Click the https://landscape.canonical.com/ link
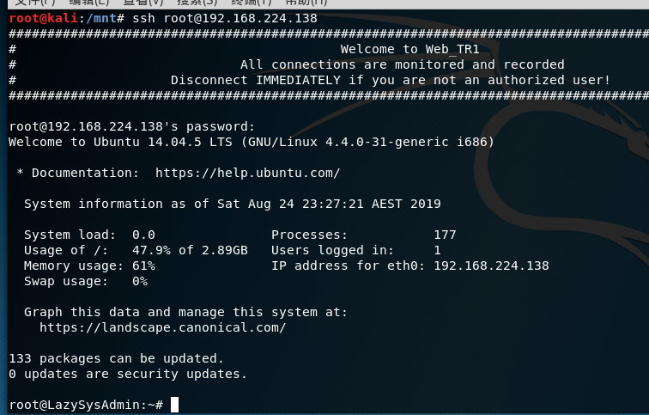649x415 pixels. coord(162,327)
